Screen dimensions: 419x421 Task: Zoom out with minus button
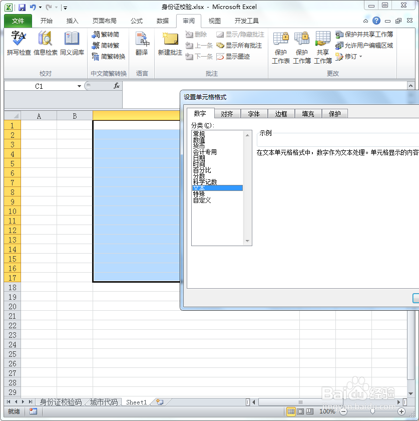pyautogui.click(x=343, y=411)
